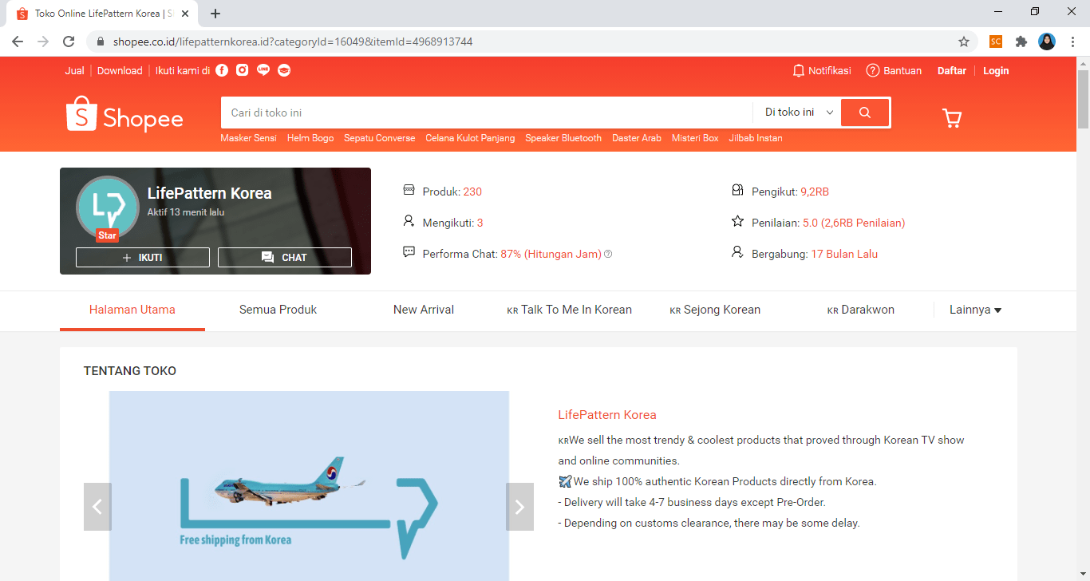Viewport: 1090px width, 581px height.
Task: Open the Chrome three-dot menu
Action: point(1072,41)
